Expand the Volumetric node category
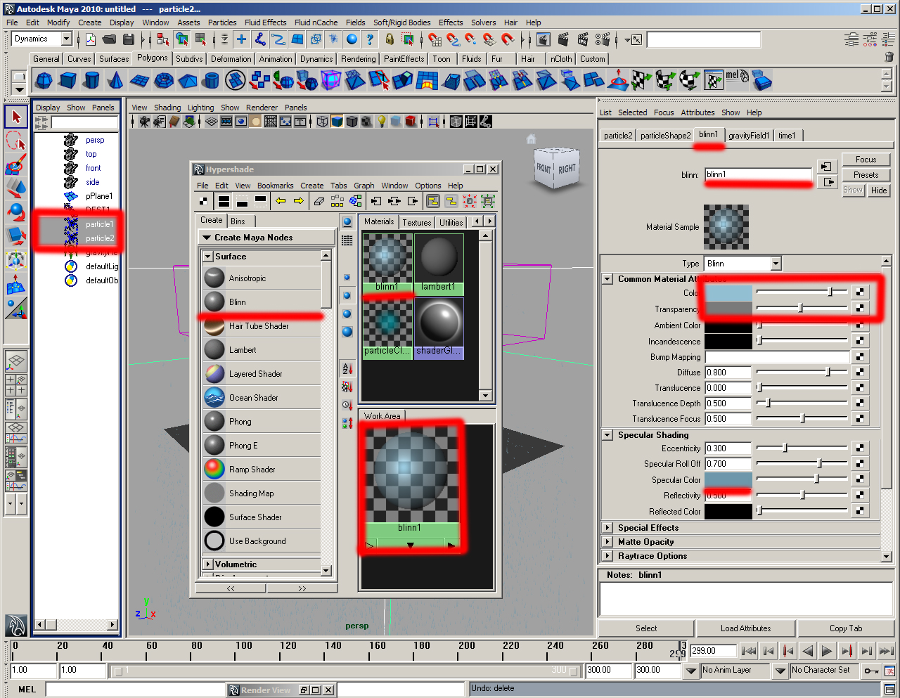 tap(207, 564)
